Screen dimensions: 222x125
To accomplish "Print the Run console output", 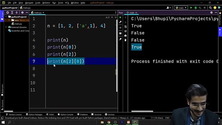I will (126, 36).
